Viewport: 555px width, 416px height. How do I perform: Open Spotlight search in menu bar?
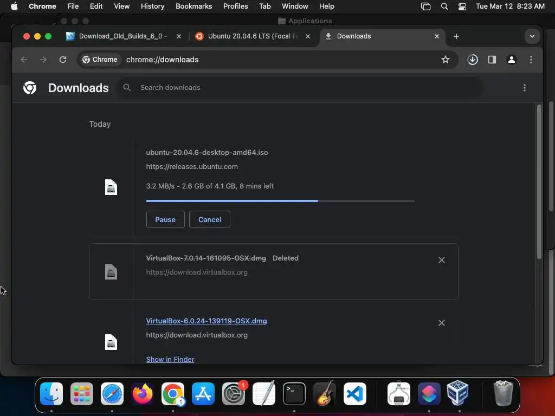click(x=444, y=6)
